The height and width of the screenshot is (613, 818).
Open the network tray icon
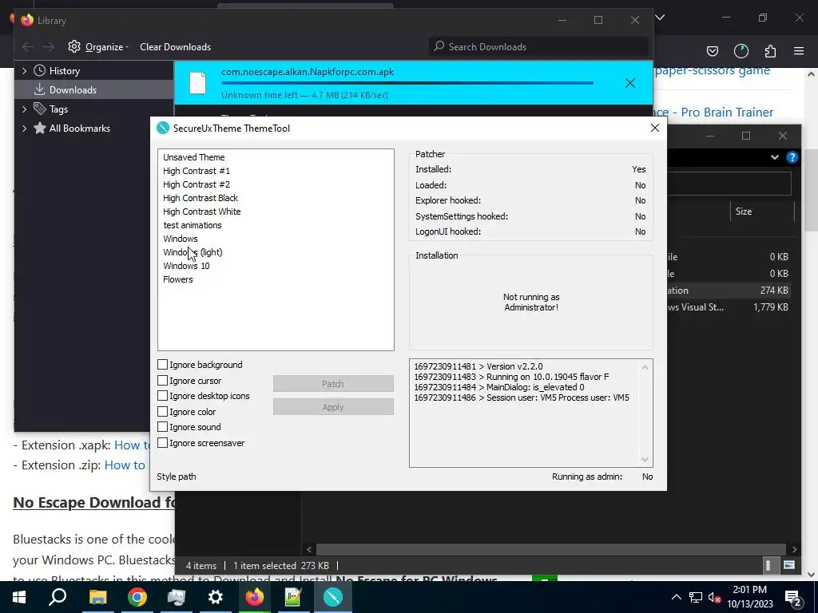[696, 597]
